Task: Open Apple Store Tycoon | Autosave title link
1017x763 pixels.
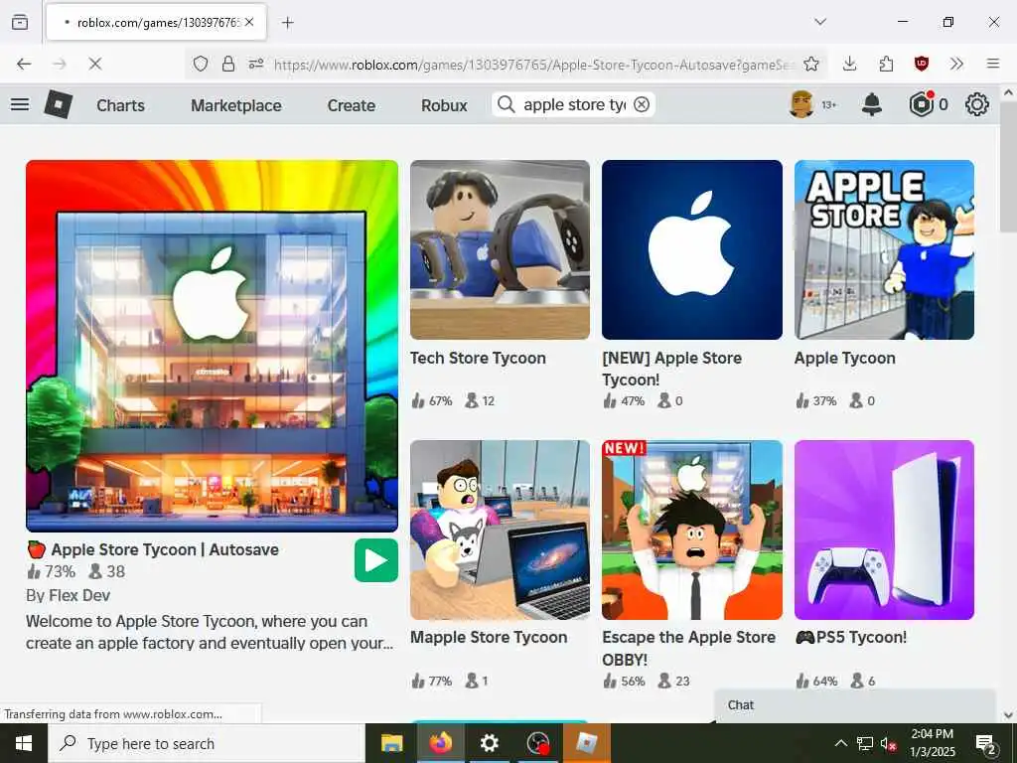Action: pyautogui.click(x=165, y=549)
